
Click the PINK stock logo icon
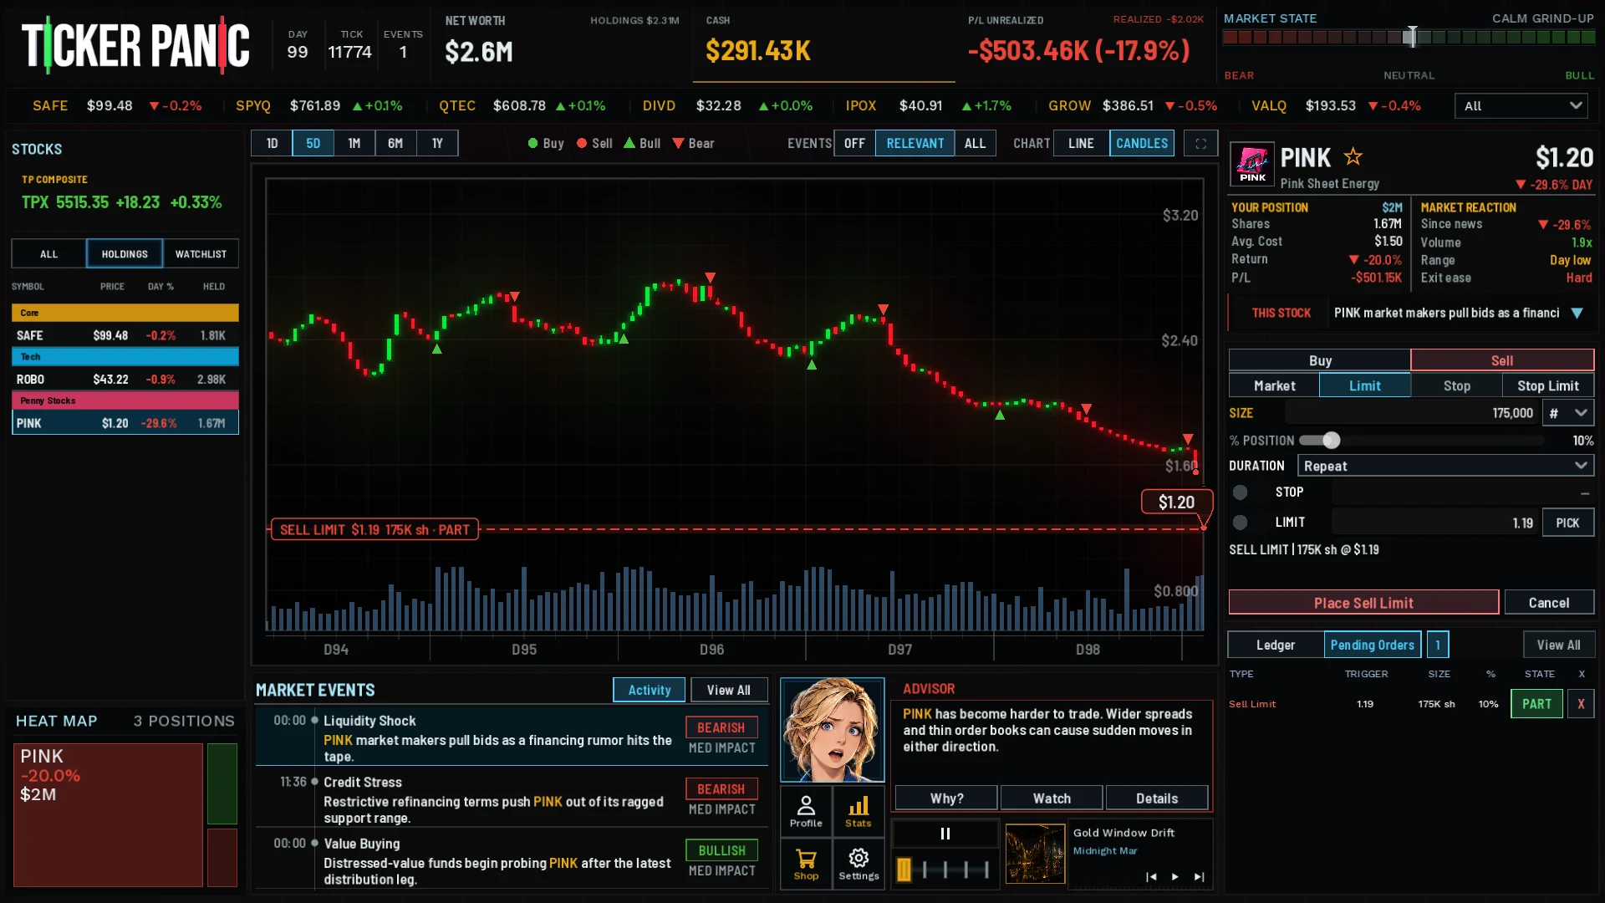(x=1252, y=164)
